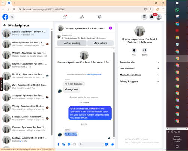188x151 pixels.
Task: Click Donnie's large profile thumbnail in right panel
Action: 139,31
